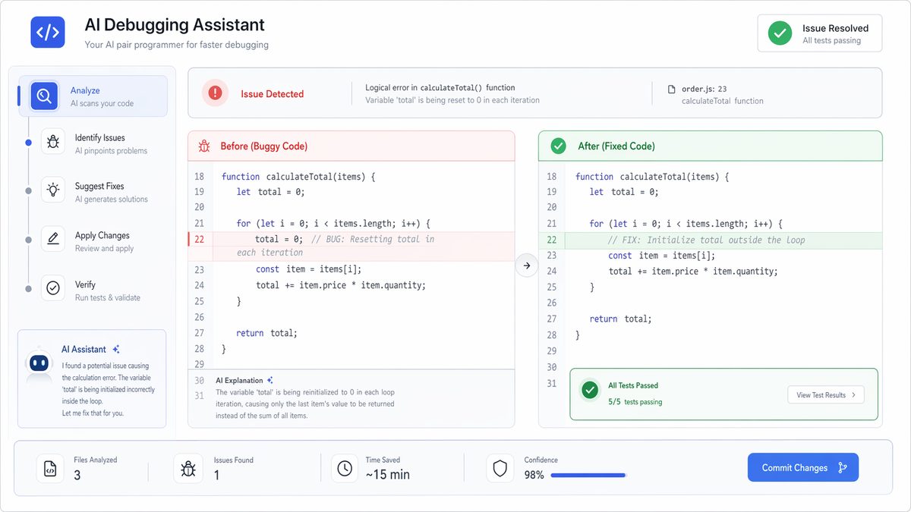911x512 pixels.
Task: Click the Identify Issues bug icon
Action: pos(52,142)
